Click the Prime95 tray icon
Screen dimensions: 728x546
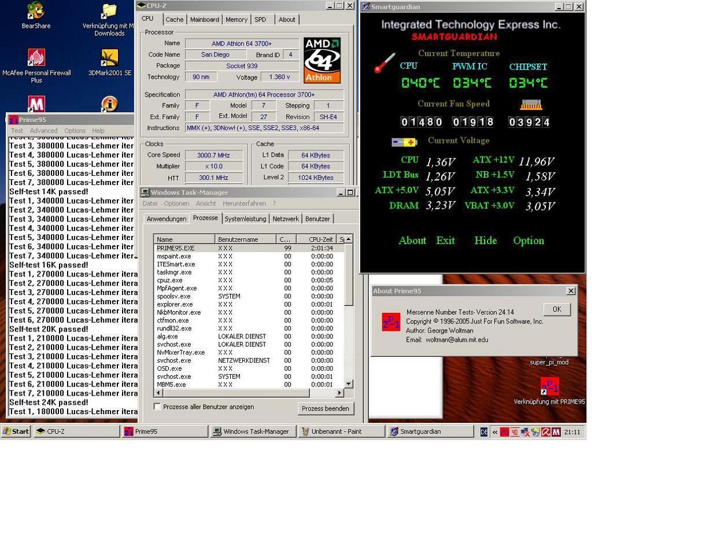[504, 432]
